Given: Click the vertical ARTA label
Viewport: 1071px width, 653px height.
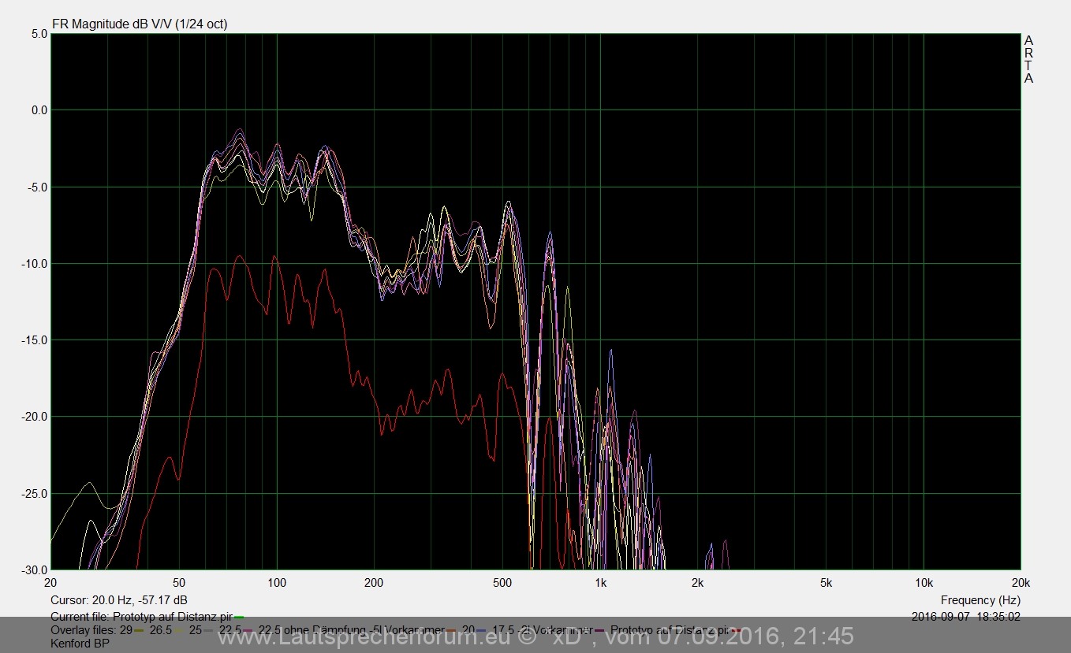Looking at the screenshot, I should point(1028,59).
